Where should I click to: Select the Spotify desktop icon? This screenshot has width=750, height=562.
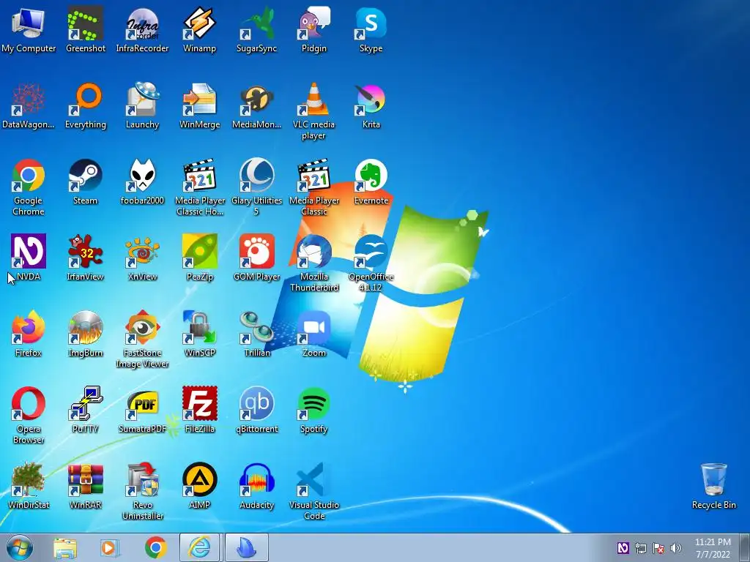pos(313,404)
